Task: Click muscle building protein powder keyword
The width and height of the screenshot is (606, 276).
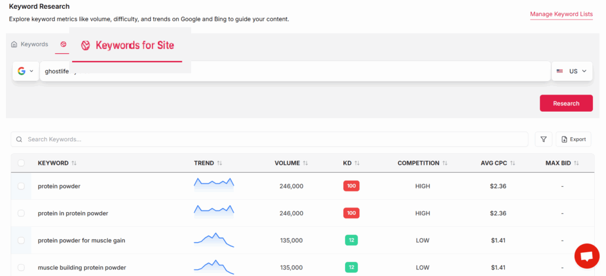Action: point(82,267)
